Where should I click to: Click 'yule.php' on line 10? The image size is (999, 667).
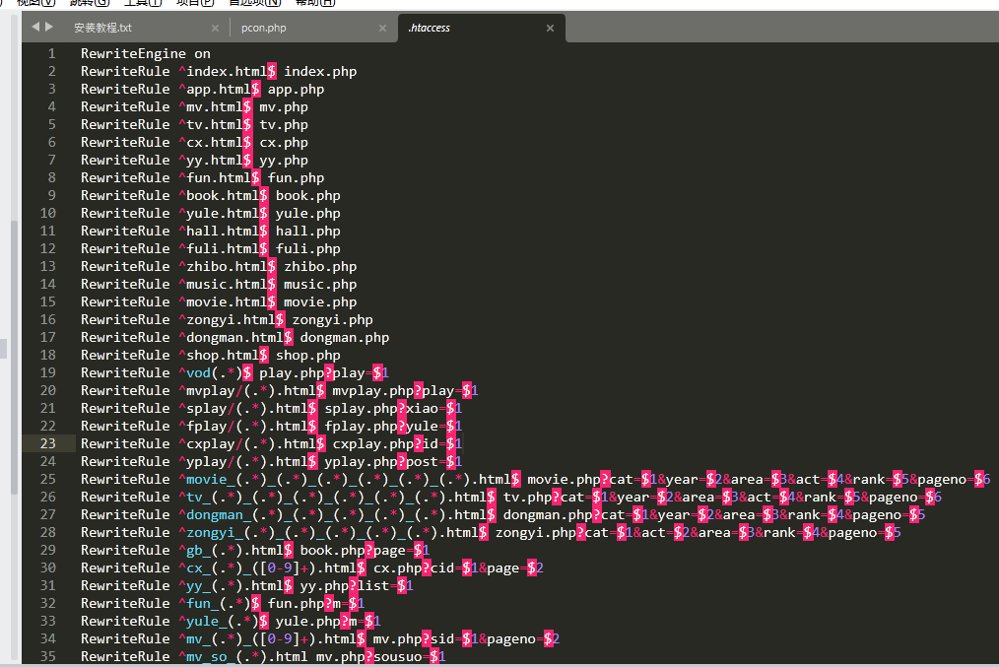tap(307, 214)
